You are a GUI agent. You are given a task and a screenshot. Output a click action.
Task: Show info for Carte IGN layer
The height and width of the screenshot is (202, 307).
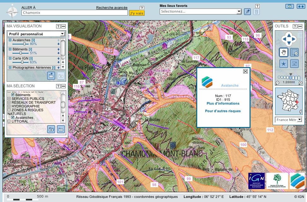click(x=31, y=58)
